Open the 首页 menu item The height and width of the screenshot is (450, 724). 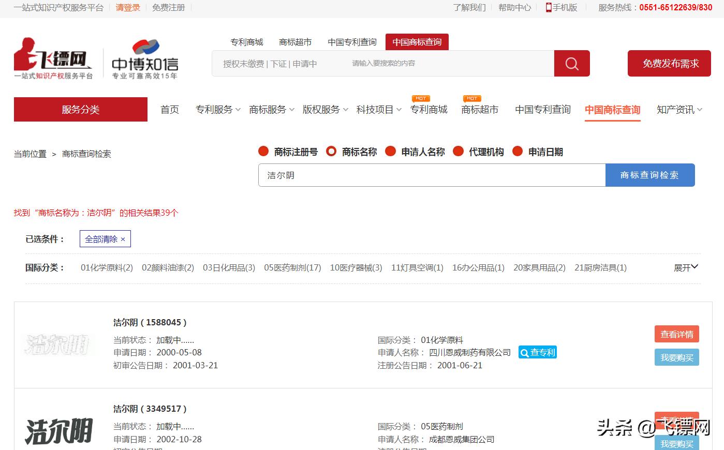coord(169,110)
